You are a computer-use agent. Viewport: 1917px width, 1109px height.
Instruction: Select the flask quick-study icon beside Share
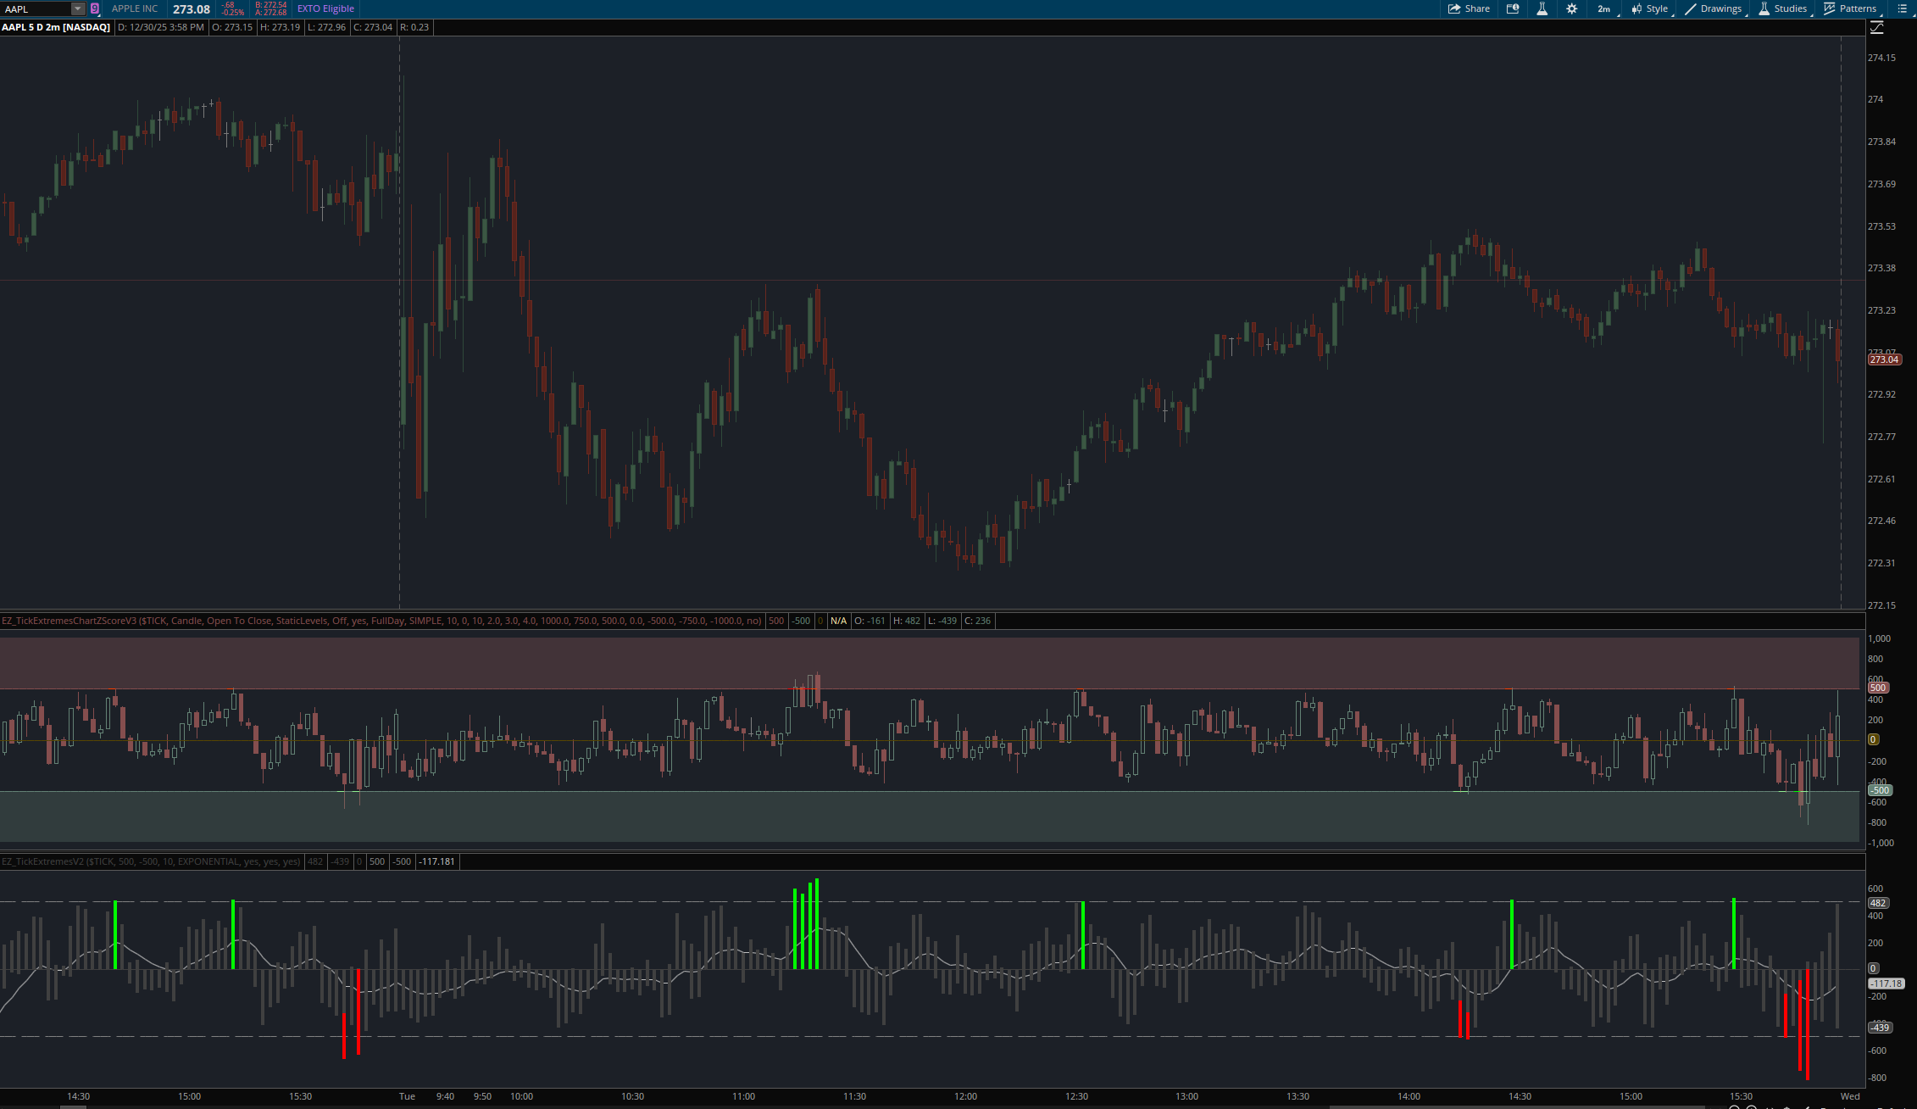pos(1543,8)
